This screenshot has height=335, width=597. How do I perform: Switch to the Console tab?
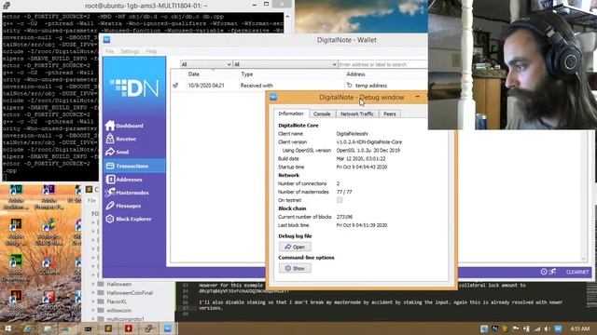(322, 114)
